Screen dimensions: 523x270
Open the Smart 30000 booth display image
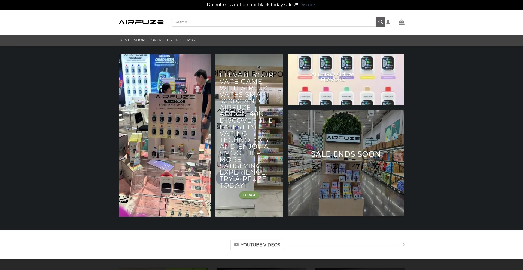tap(165, 135)
